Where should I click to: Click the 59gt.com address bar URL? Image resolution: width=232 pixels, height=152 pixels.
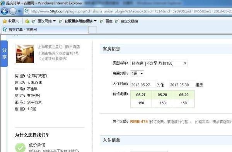point(131,11)
